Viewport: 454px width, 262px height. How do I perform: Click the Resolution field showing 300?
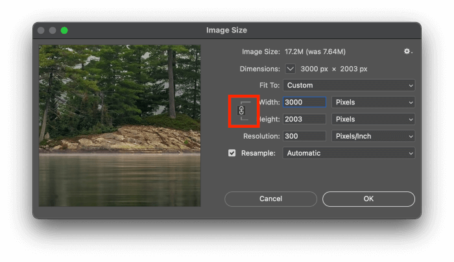[304, 136]
